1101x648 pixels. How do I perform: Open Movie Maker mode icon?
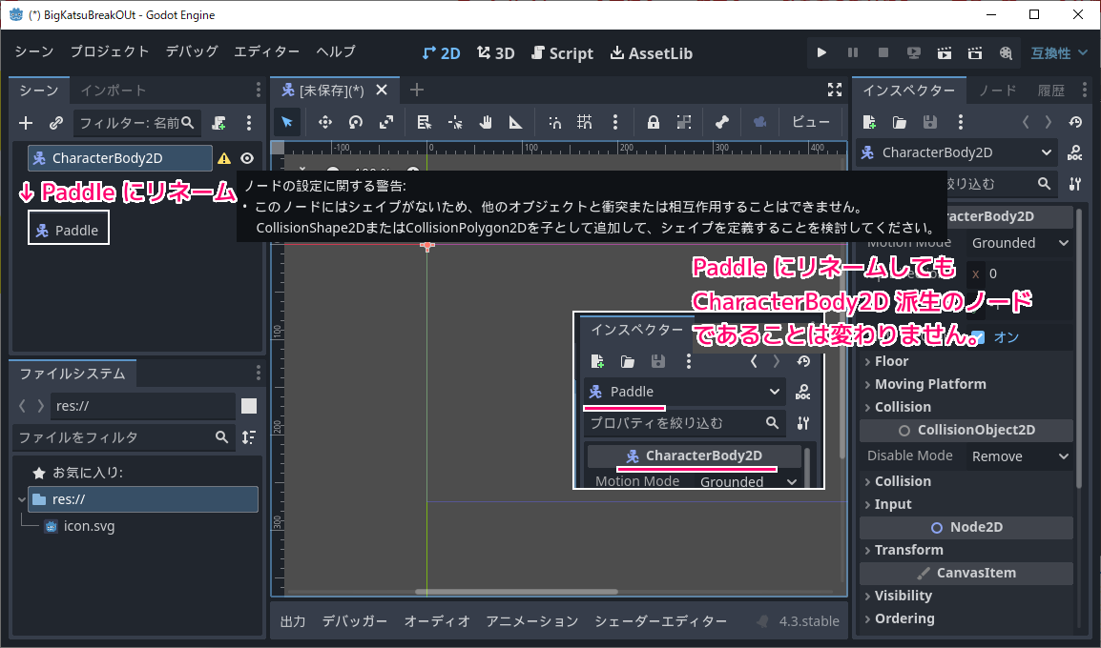coord(1006,52)
